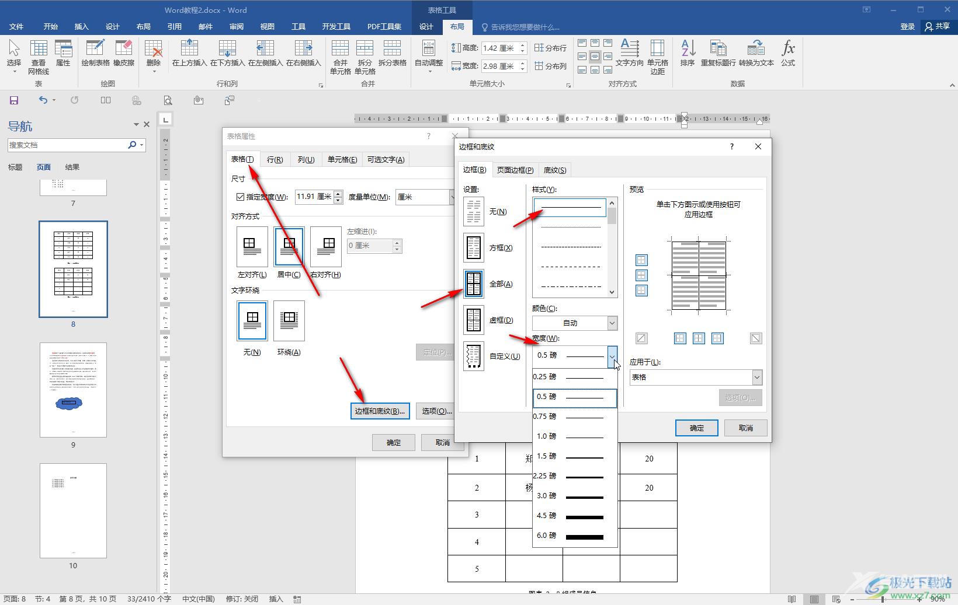Toggle 指定宽度 preferred width checkbox

[x=240, y=197]
